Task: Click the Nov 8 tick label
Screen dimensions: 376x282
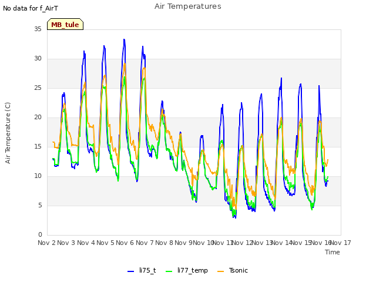Action: pyautogui.click(x=164, y=243)
